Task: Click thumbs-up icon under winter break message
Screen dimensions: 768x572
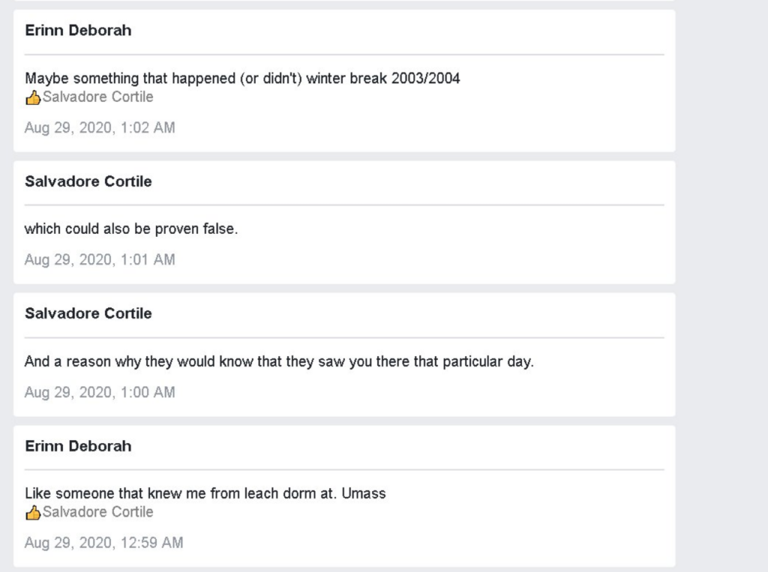Action: (33, 97)
